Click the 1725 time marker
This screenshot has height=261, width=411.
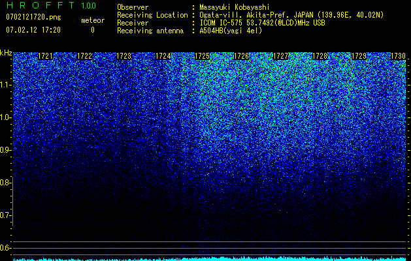(203, 56)
